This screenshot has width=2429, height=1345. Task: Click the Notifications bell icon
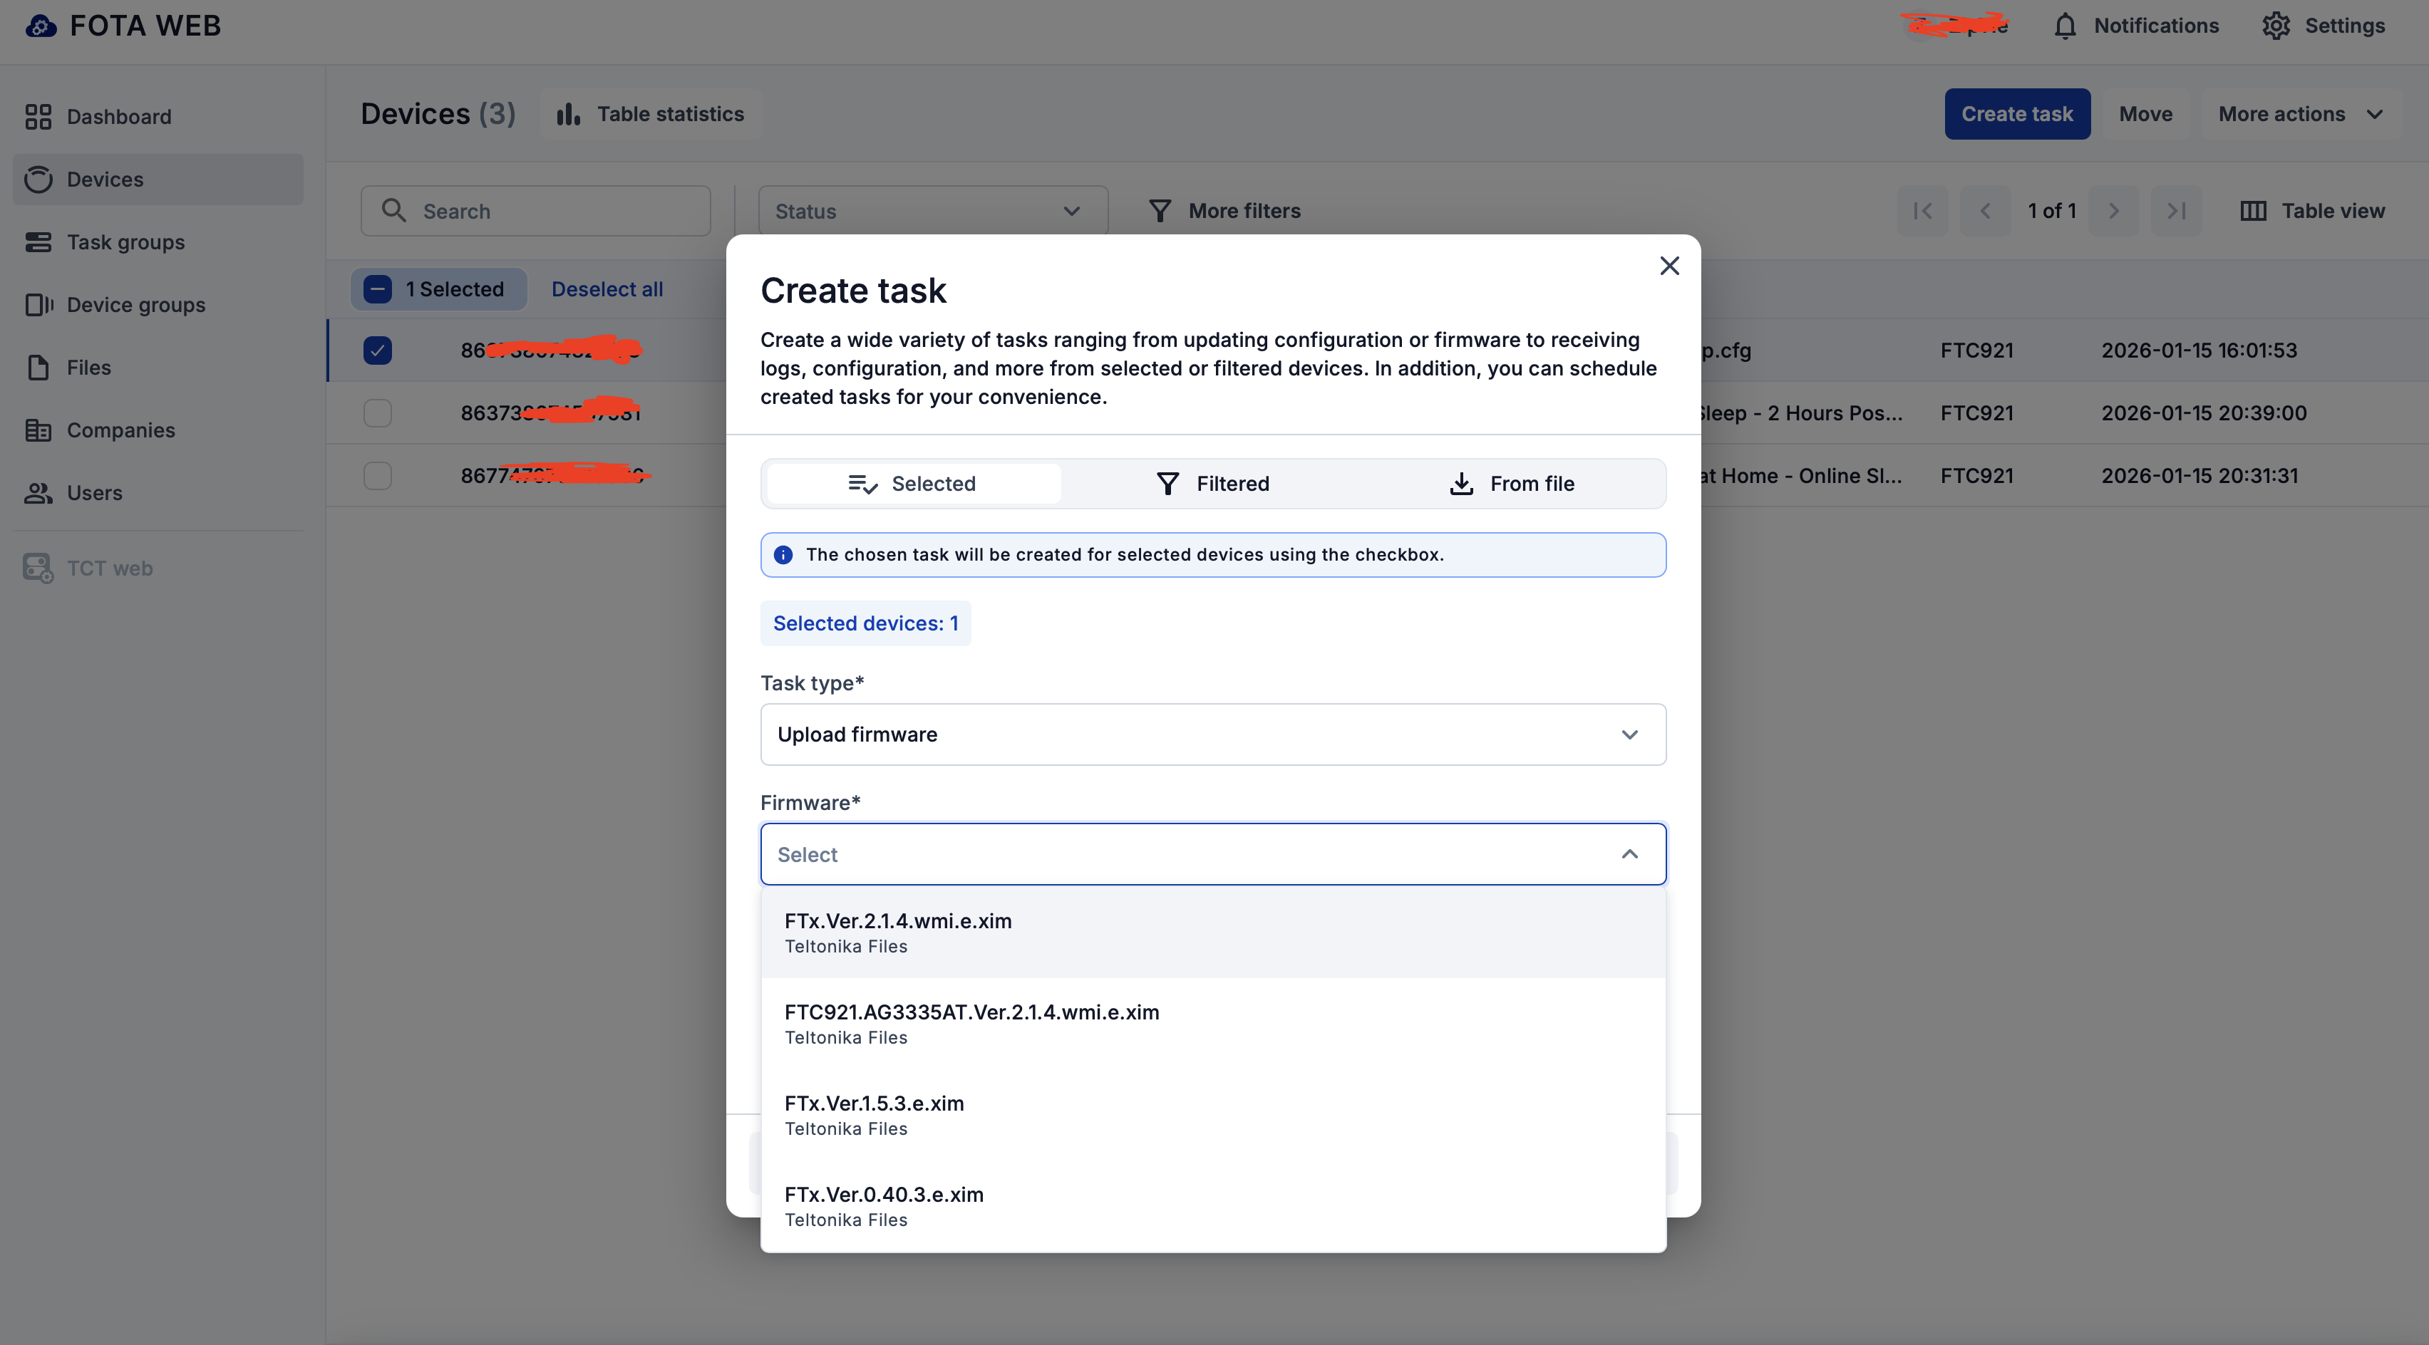(2064, 26)
